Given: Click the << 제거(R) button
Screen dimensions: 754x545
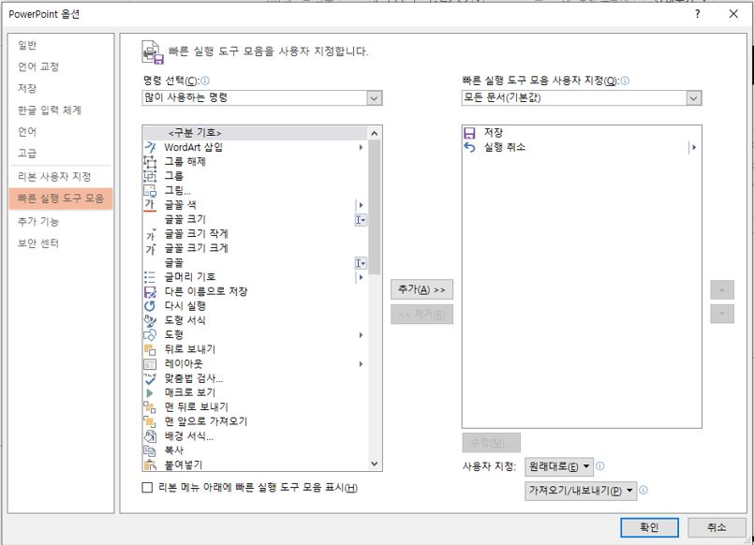Looking at the screenshot, I should coord(421,315).
